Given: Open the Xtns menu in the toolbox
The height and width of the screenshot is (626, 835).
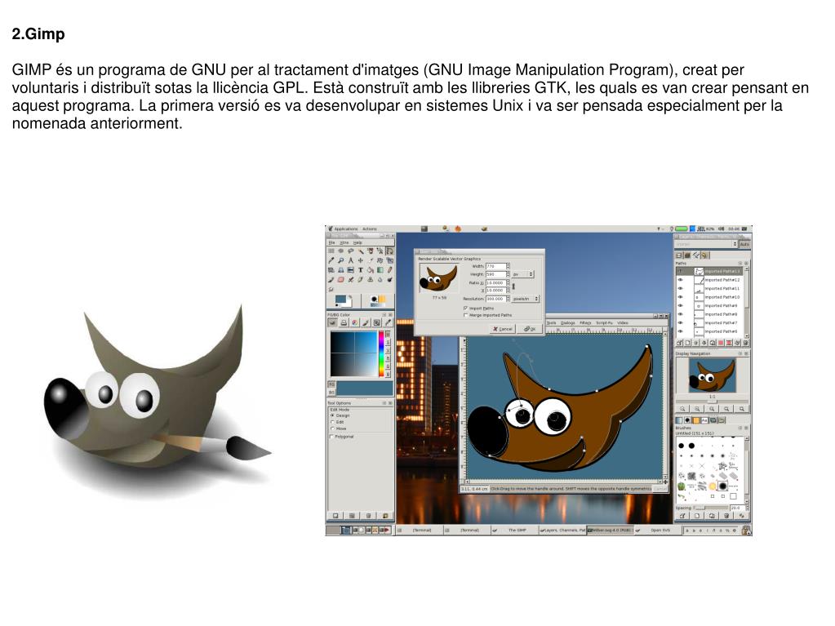Looking at the screenshot, I should tap(344, 242).
